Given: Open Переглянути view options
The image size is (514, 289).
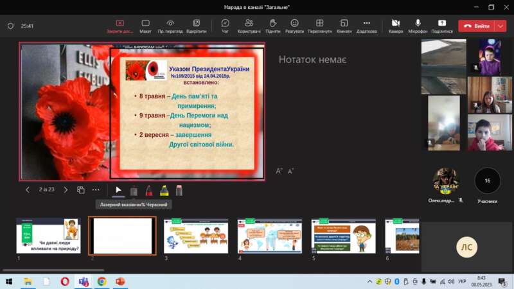Looking at the screenshot, I should (319, 26).
